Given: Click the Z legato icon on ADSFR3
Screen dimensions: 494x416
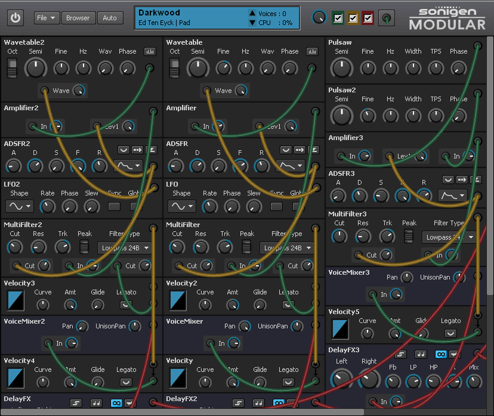Looking at the screenshot, I should coord(474,179).
